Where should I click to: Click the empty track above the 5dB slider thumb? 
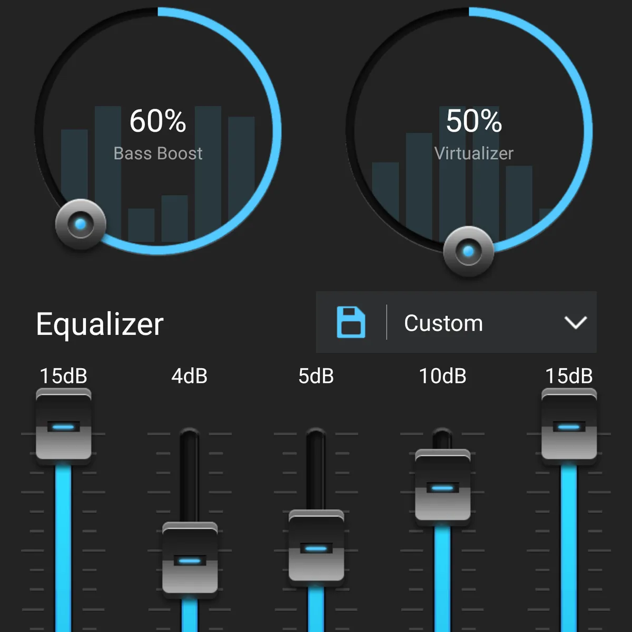(x=316, y=469)
